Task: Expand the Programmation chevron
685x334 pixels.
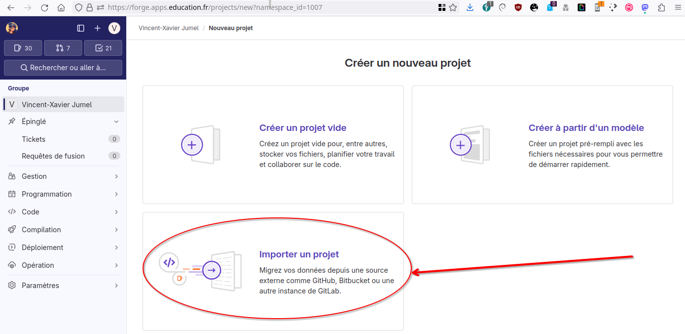Action: [x=116, y=194]
